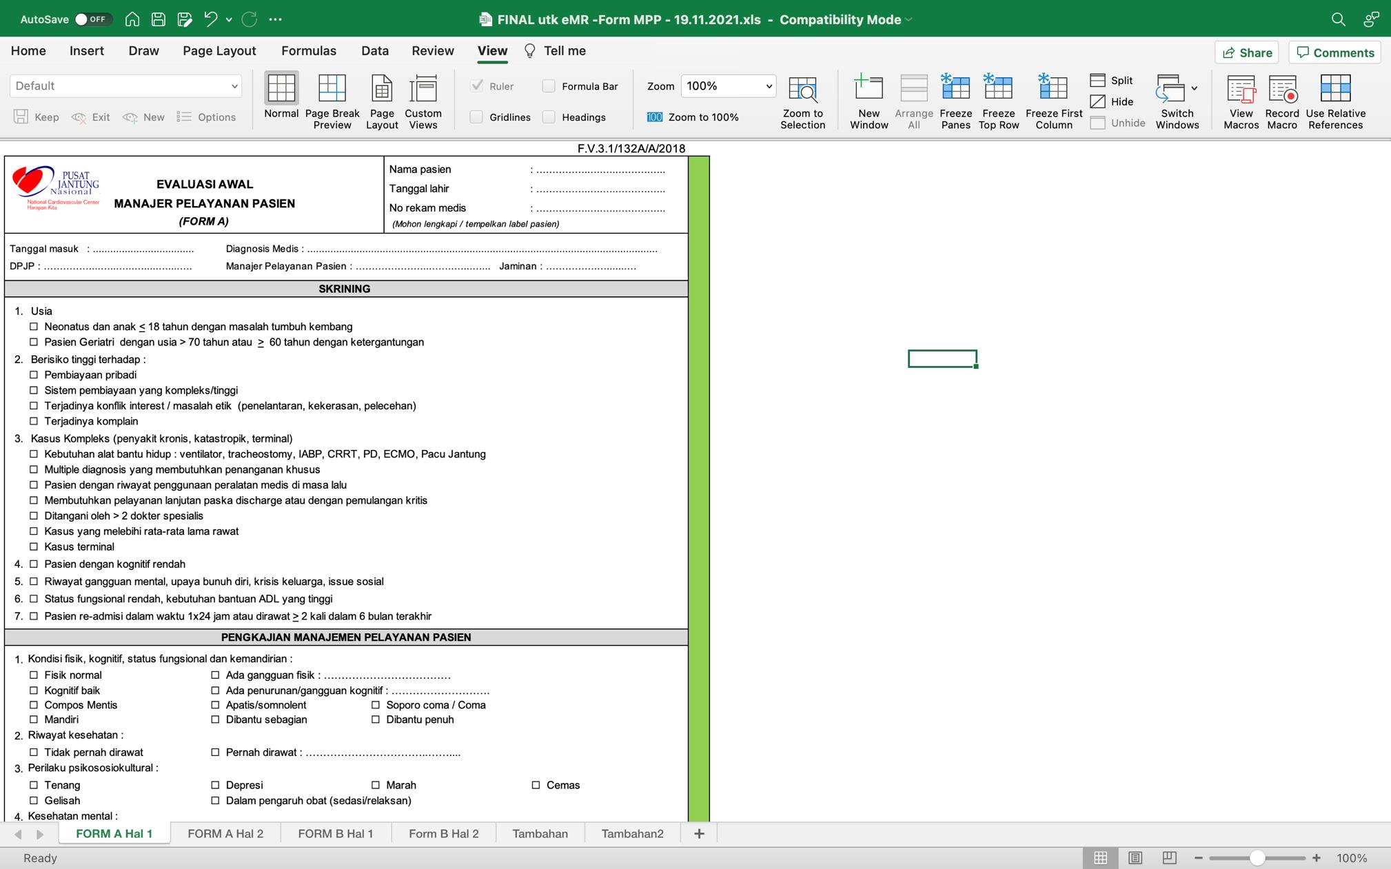The height and width of the screenshot is (869, 1391).
Task: Click the zoom slider handle in status bar
Action: (x=1257, y=858)
